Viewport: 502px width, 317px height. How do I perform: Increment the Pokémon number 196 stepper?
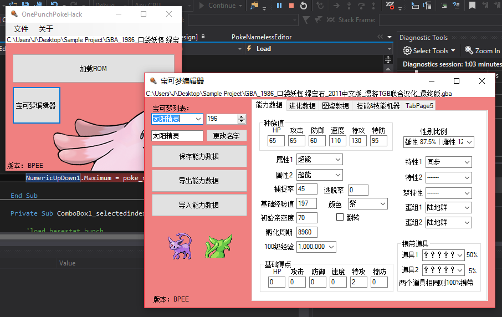pos(242,116)
